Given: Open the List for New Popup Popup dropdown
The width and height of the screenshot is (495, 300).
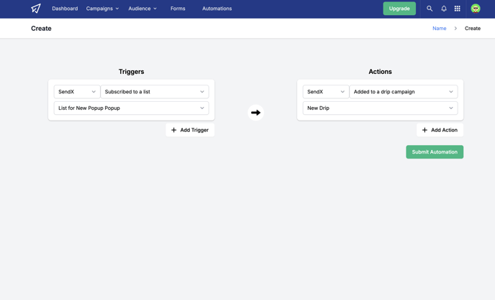Looking at the screenshot, I should click(x=132, y=108).
